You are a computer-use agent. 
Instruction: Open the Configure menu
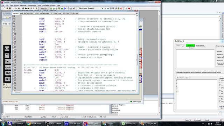[x=45, y=5]
